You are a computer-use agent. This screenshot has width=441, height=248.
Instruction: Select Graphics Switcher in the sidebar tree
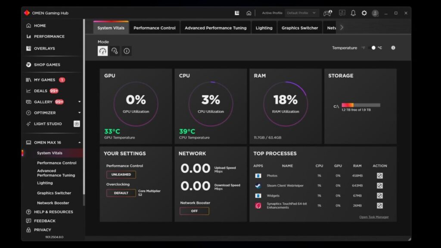(54, 193)
